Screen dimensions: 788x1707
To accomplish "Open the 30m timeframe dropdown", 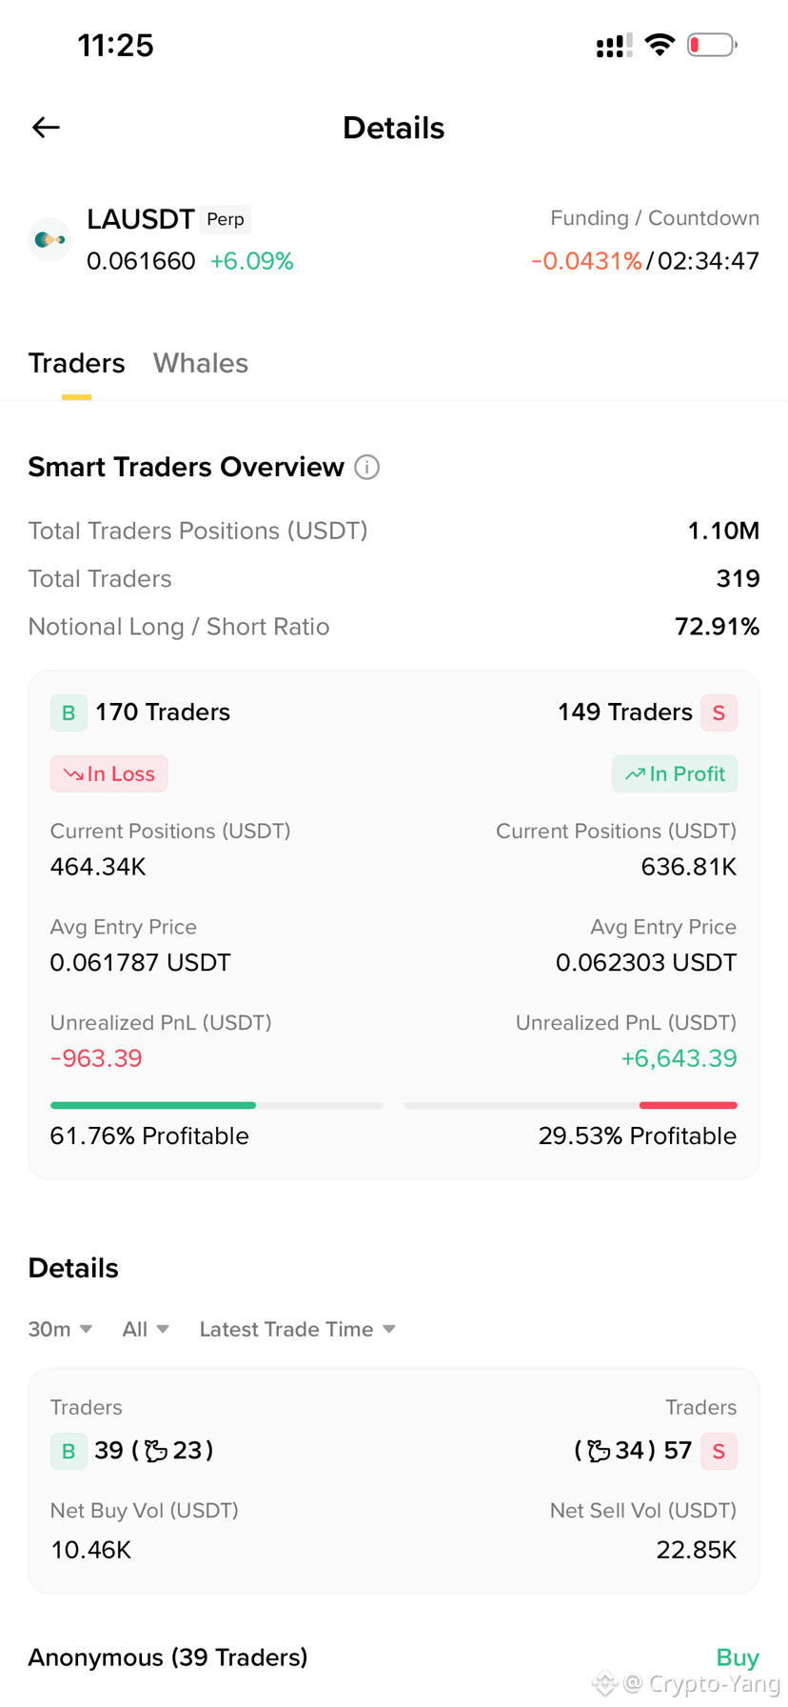I will (60, 1329).
